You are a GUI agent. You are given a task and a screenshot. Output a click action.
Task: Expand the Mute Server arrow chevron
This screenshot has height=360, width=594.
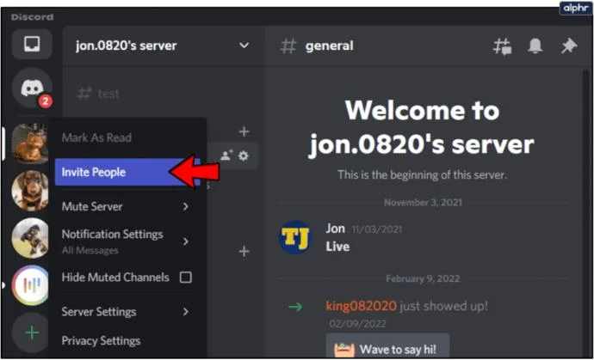click(x=186, y=206)
